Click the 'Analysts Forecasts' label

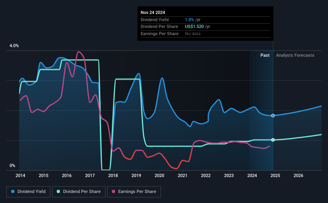click(295, 55)
